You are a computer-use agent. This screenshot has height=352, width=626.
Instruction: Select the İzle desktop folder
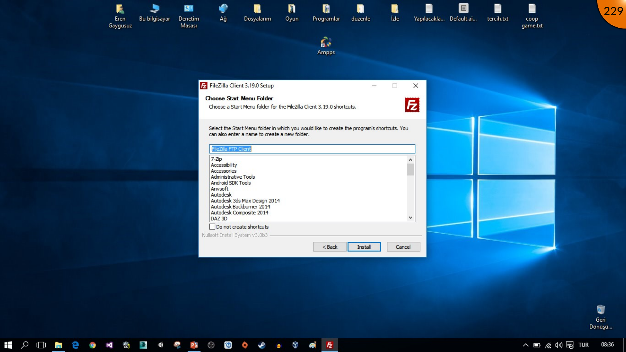[x=395, y=13]
